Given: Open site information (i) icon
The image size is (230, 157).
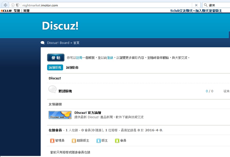Looking at the screenshot, I should click(13, 5).
